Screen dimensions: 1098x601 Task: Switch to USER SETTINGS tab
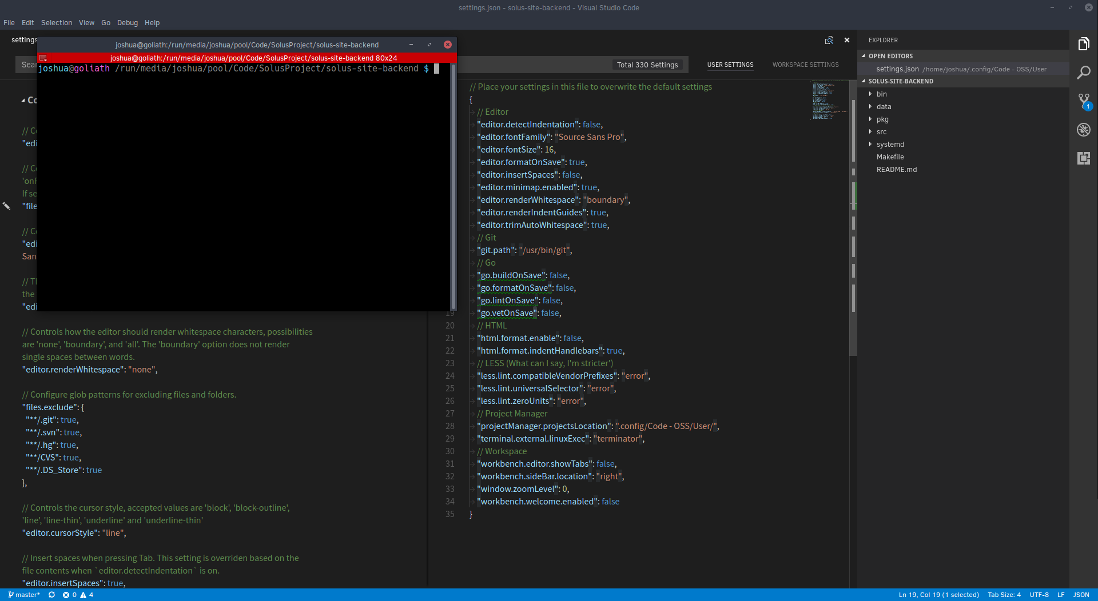pyautogui.click(x=730, y=65)
